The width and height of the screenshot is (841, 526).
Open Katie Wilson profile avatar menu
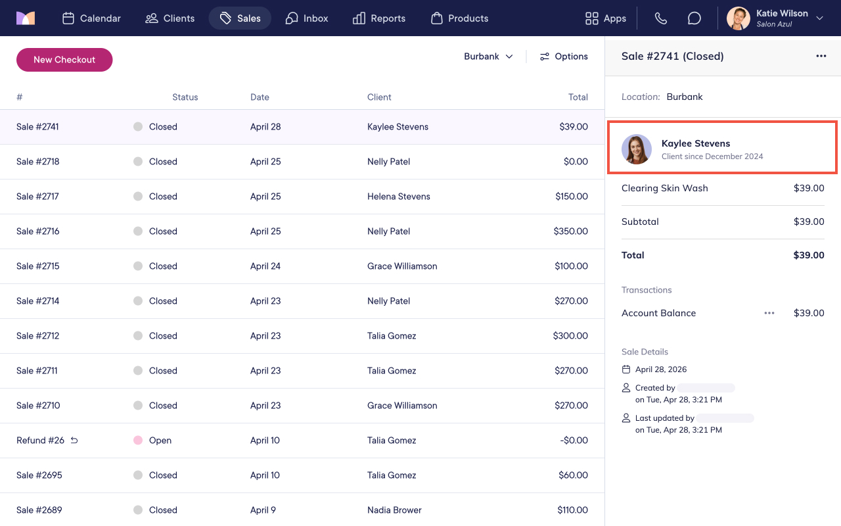(x=739, y=18)
